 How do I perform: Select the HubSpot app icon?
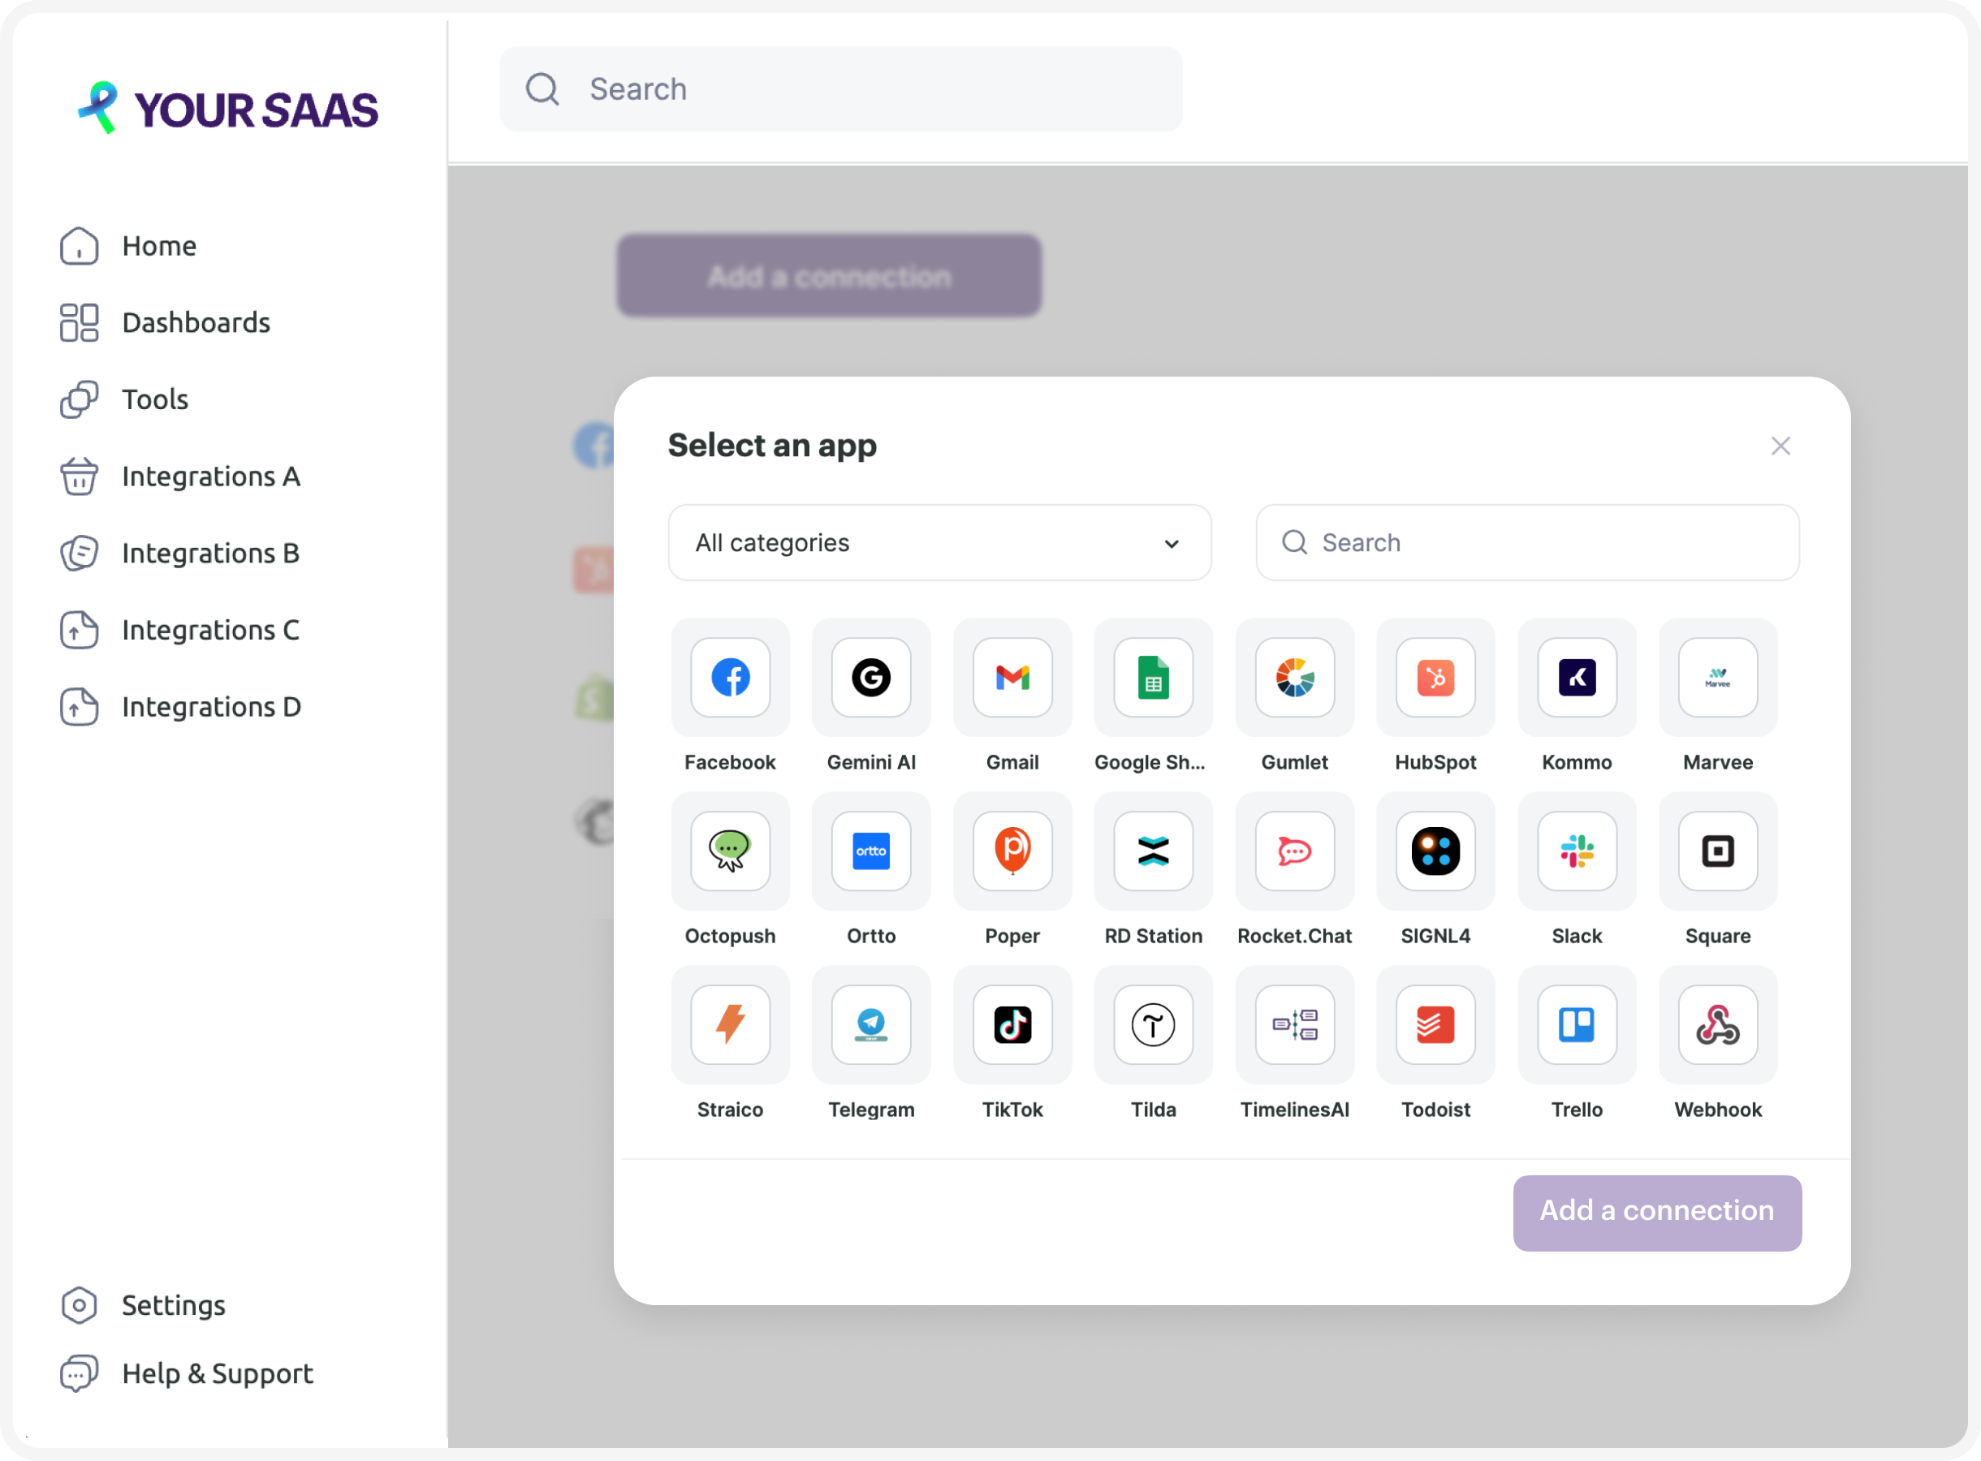(x=1435, y=678)
